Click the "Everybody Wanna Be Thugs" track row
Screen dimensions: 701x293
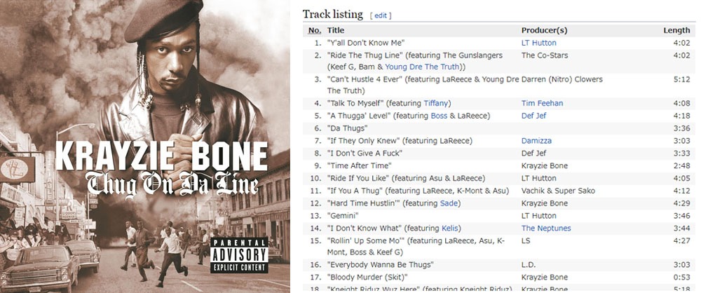499,265
